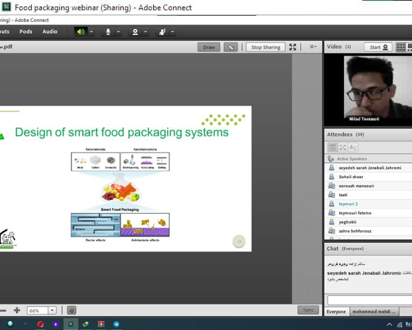
Task: Open the share pod options menu icon
Action: 313,47
